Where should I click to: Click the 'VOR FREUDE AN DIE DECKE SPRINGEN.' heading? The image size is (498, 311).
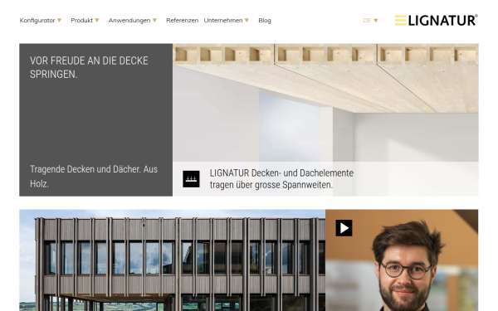89,67
